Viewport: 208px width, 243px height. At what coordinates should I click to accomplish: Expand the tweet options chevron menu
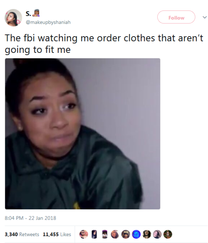tap(205, 17)
